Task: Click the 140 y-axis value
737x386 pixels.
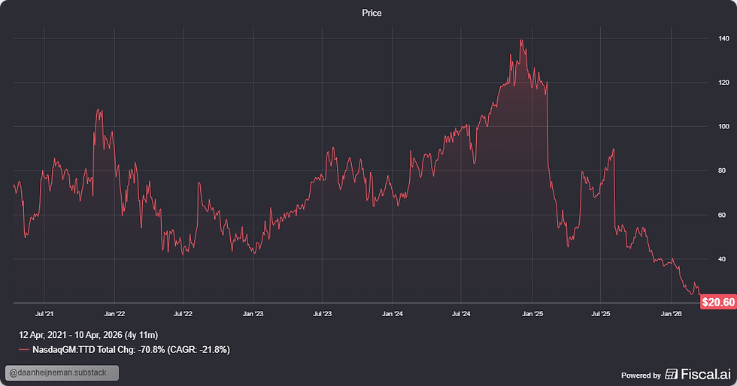Action: 723,38
